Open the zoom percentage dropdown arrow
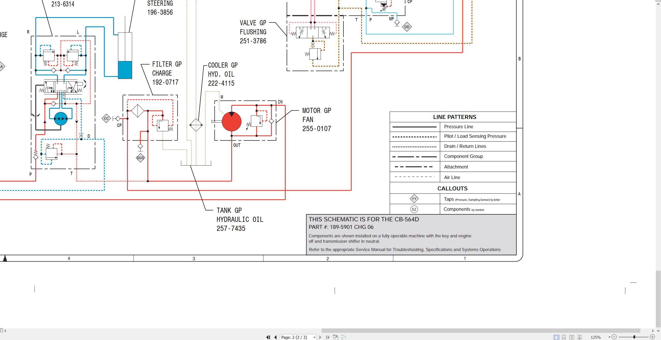Viewport: 661px width, 340px height. (609, 337)
